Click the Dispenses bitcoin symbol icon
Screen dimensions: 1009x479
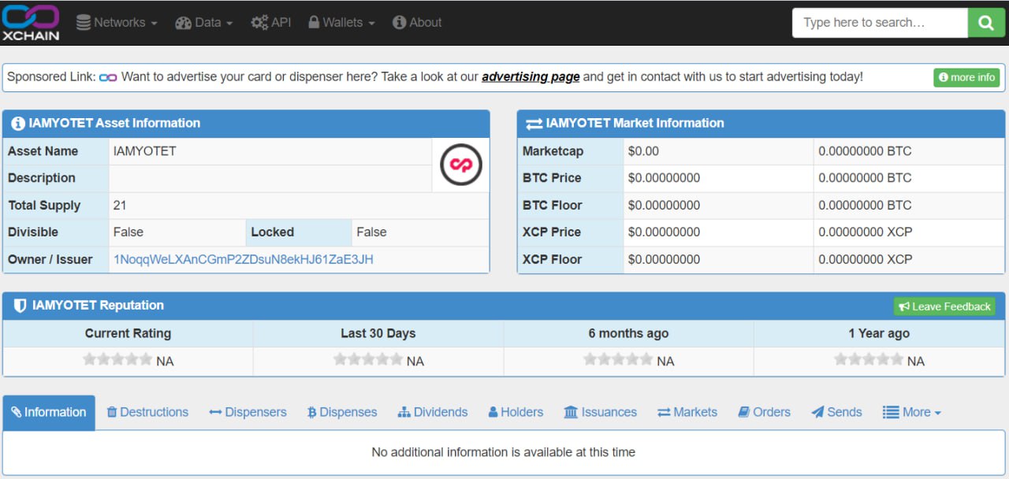[311, 412]
